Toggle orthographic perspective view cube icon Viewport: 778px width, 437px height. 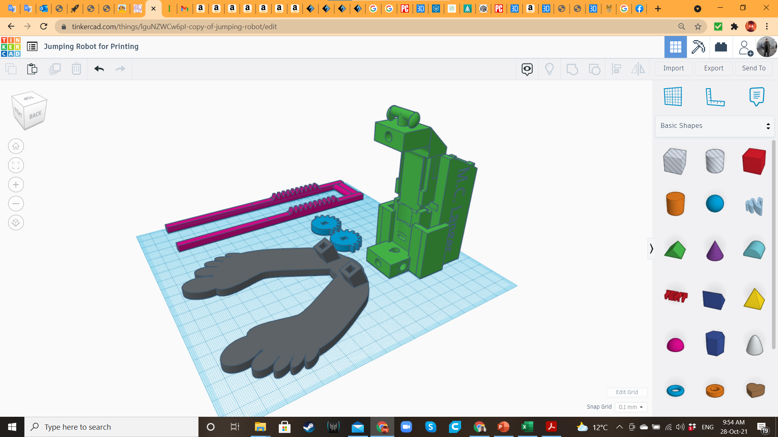[16, 223]
